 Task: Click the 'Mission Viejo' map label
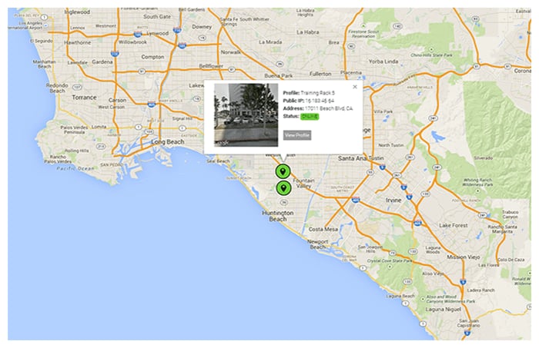point(463,257)
